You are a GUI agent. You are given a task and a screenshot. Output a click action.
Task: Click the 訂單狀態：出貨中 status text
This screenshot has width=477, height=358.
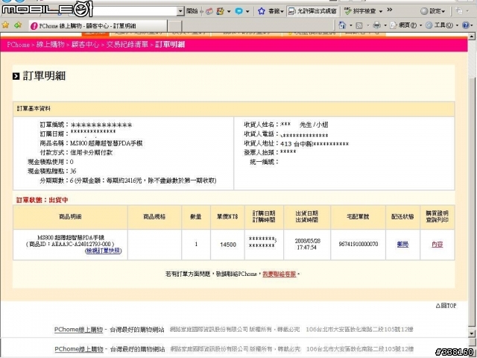click(x=42, y=200)
